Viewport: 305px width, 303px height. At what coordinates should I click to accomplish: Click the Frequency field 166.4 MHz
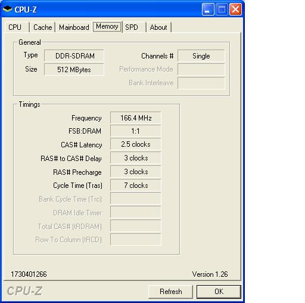(136, 118)
